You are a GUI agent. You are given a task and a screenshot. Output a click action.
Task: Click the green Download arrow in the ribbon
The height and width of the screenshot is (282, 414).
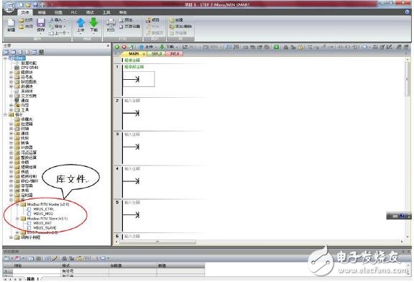click(93, 23)
